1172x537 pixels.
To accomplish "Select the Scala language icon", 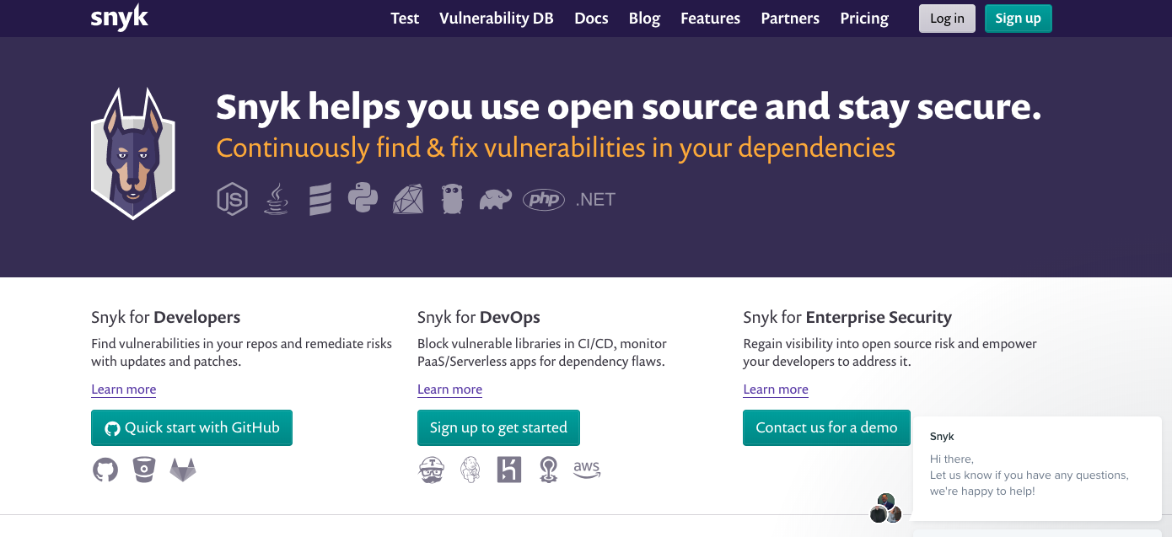I will click(320, 200).
